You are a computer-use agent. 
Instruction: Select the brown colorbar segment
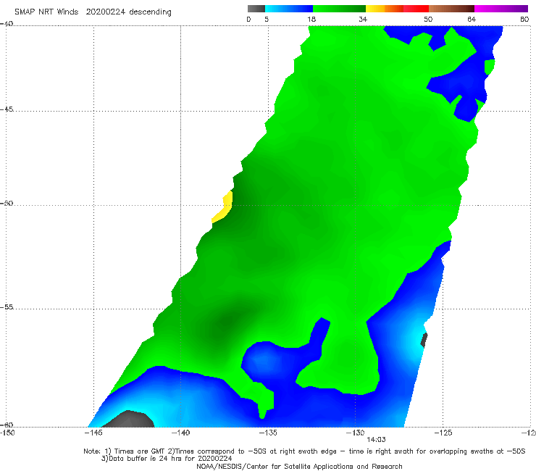(x=451, y=9)
